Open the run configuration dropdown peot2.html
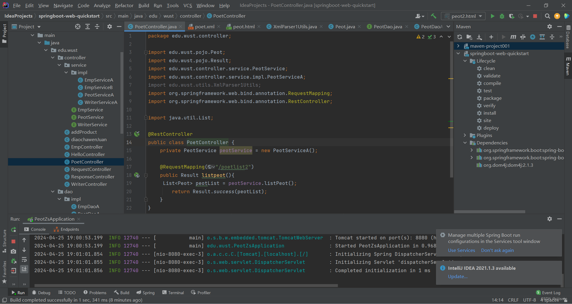Viewport: 572px width, 304px height. (x=463, y=16)
